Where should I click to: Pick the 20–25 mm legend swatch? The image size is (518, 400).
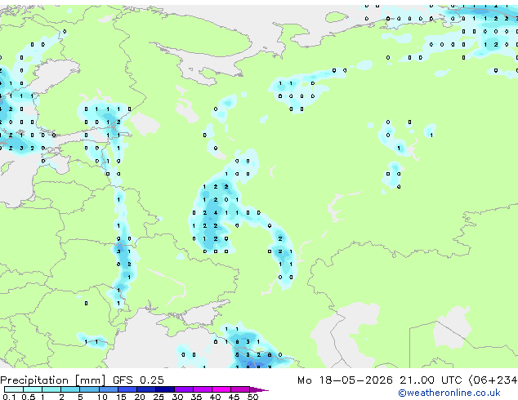[x=146, y=389]
